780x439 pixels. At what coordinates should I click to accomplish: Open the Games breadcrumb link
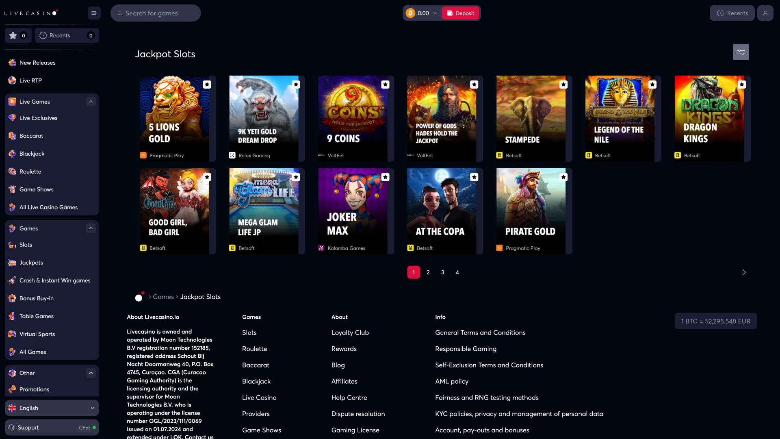pos(163,297)
